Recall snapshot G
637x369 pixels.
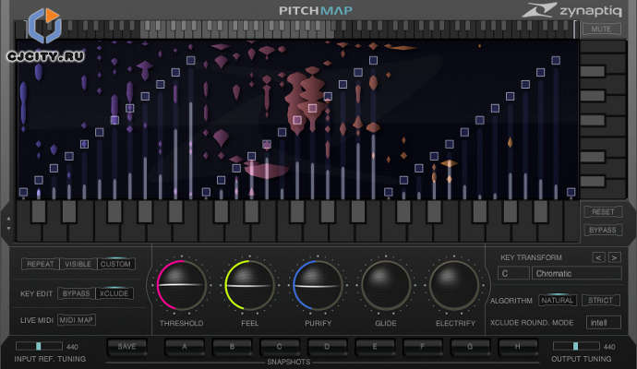(470, 347)
